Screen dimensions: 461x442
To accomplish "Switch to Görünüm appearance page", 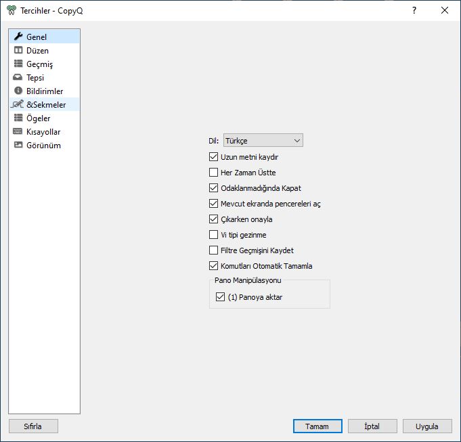I will point(45,145).
